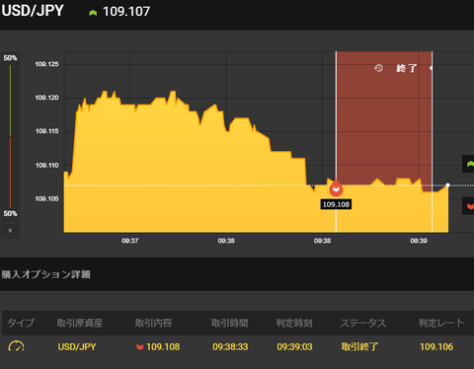Click the ステータス column header
The image size is (474, 369).
click(362, 323)
